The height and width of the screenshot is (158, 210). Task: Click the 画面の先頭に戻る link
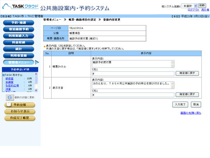click(x=191, y=113)
